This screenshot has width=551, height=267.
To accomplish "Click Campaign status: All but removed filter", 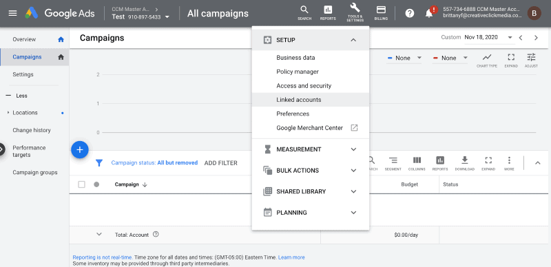I will coord(154,163).
